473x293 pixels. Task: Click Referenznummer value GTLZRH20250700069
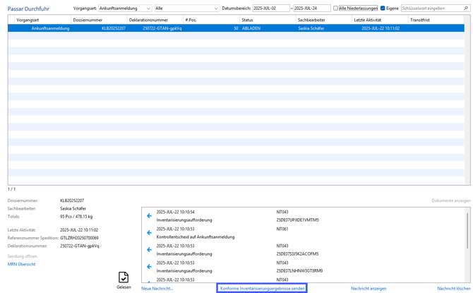pyautogui.click(x=79, y=238)
